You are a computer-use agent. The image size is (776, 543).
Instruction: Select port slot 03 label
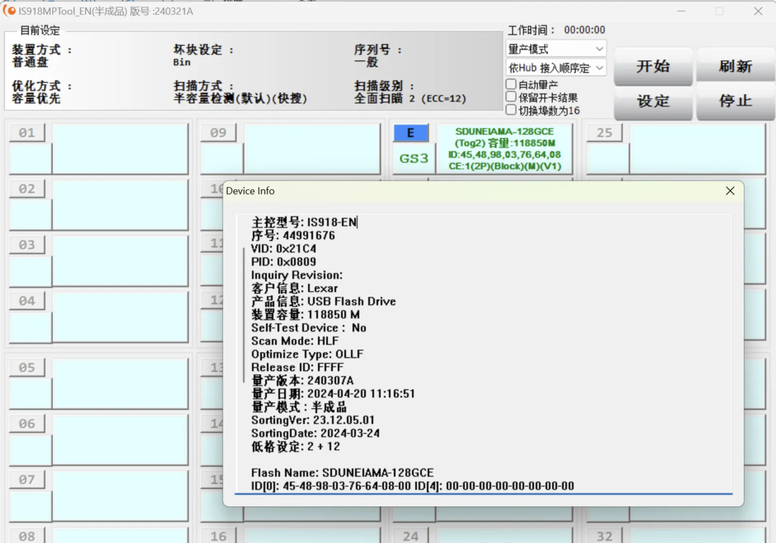coord(27,245)
